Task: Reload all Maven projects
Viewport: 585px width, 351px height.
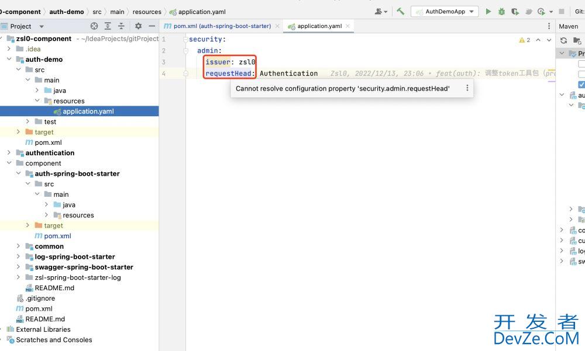Action: (564, 40)
